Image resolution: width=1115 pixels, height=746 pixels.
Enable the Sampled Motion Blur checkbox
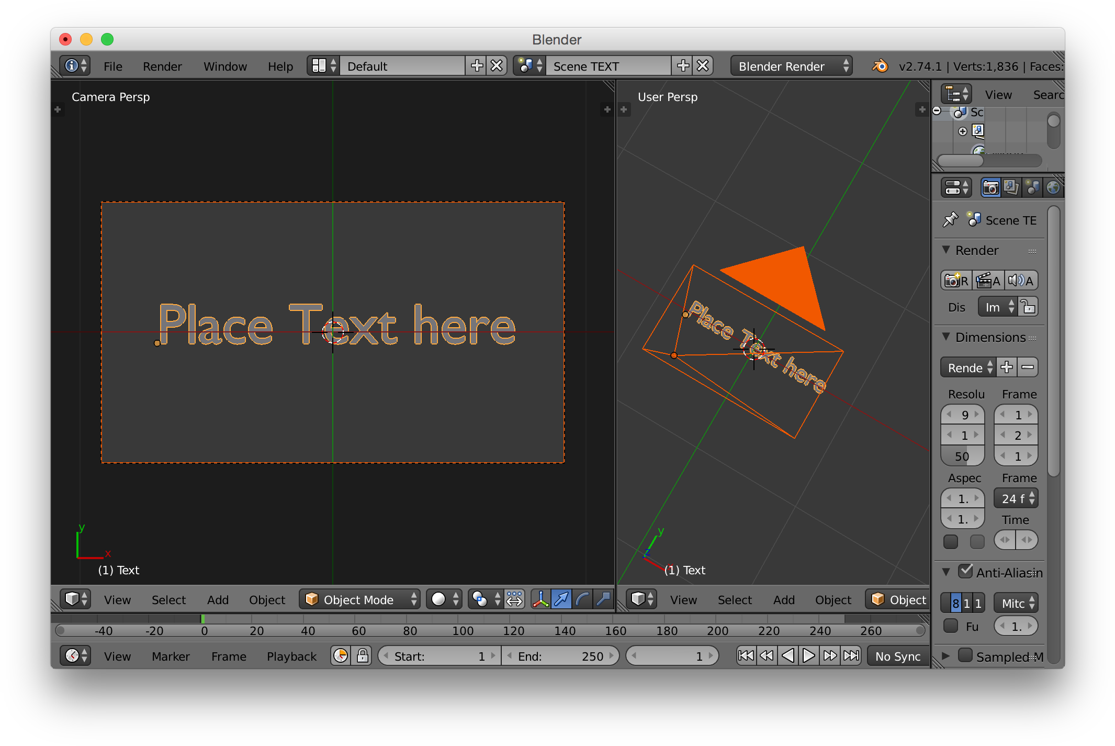coord(965,655)
